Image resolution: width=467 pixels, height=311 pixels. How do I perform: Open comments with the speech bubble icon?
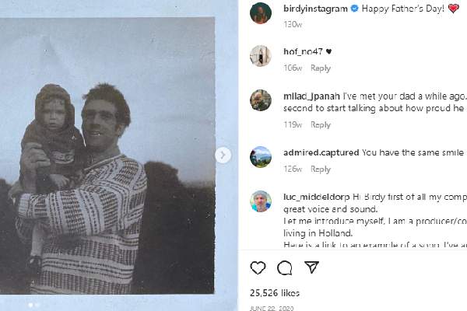point(285,268)
